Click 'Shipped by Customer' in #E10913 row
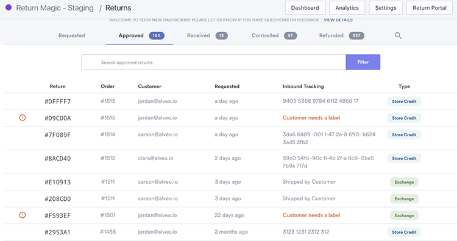The height and width of the screenshot is (241, 457). (309, 181)
